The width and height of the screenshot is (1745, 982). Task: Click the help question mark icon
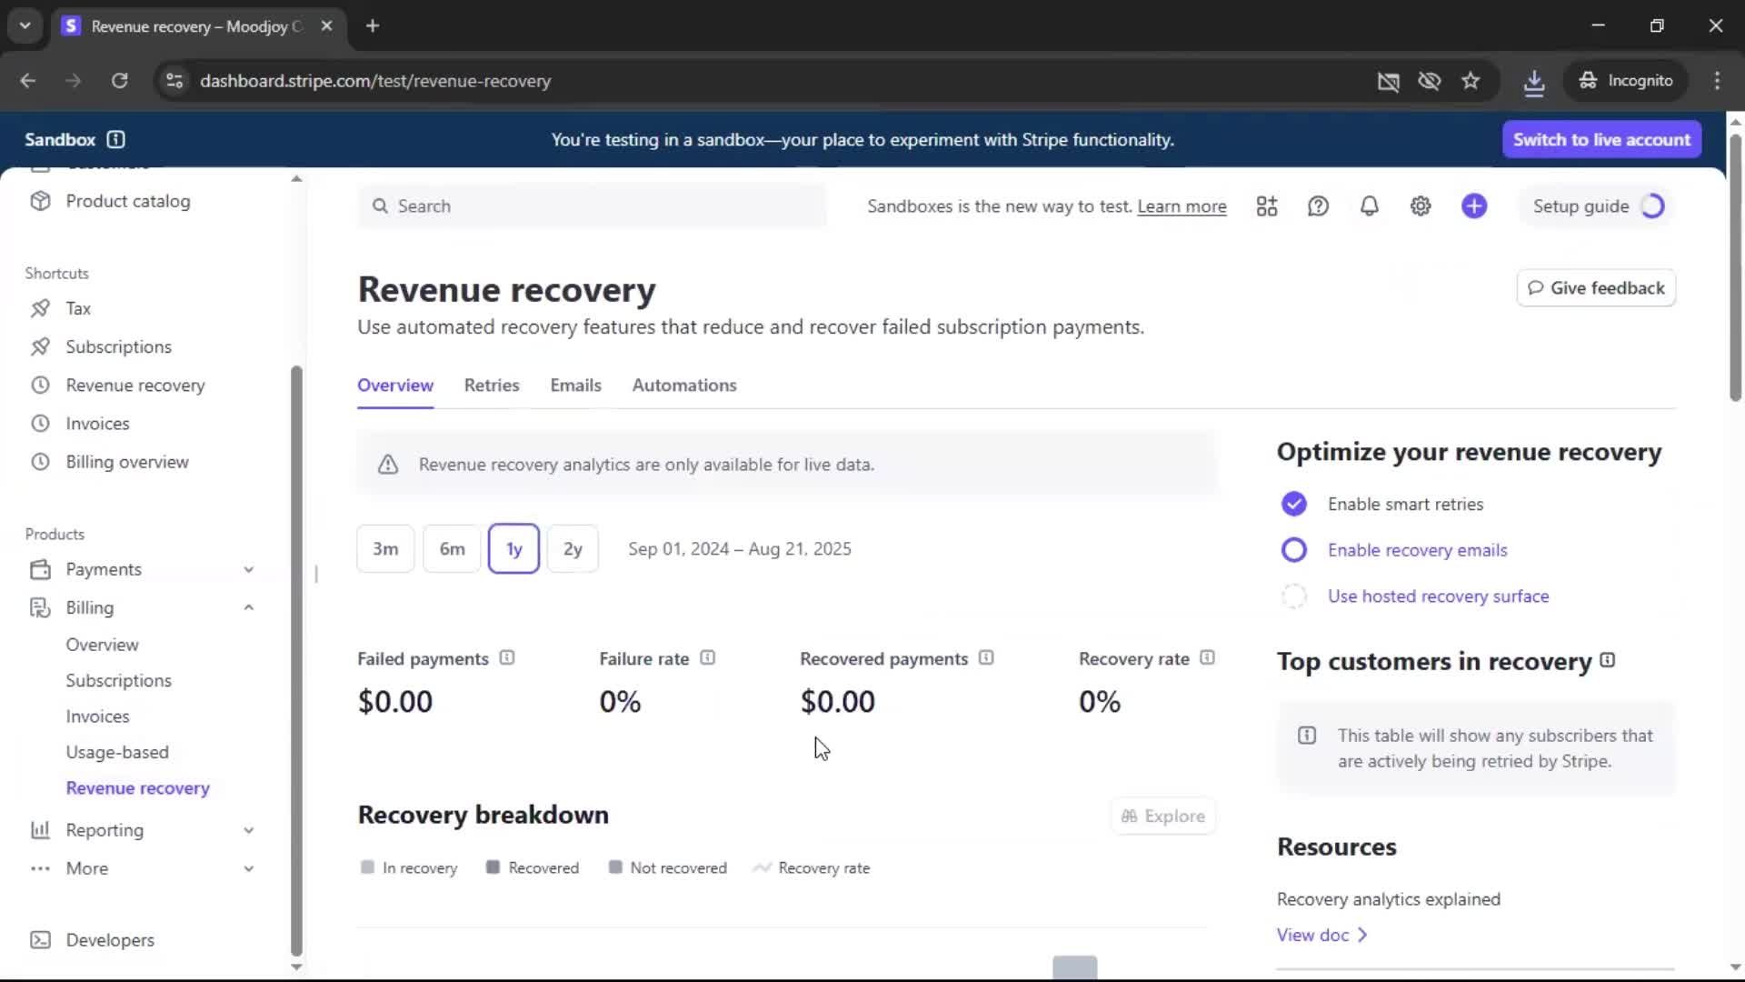1318,206
